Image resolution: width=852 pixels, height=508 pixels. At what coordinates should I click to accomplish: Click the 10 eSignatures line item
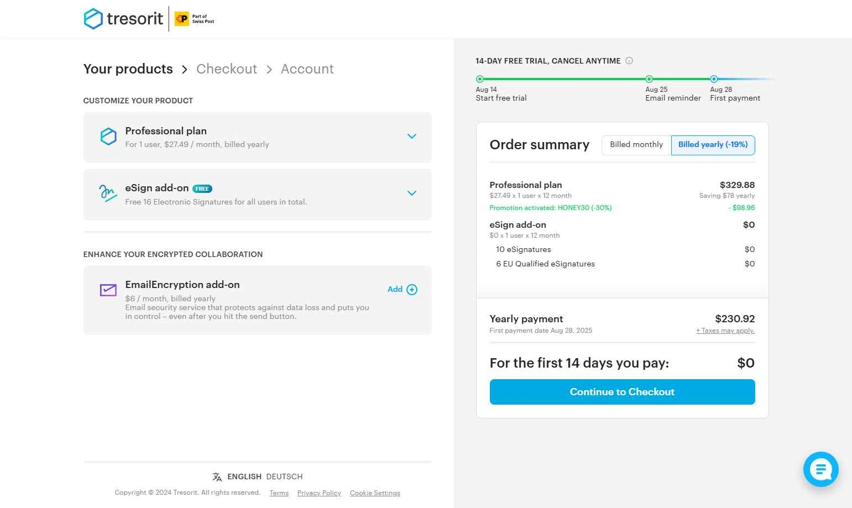(x=524, y=250)
